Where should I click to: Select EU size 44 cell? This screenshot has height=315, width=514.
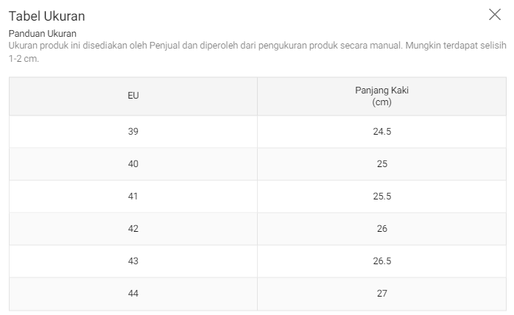click(x=133, y=294)
